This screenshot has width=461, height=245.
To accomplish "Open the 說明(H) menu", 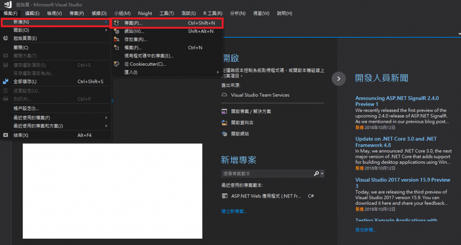I will click(x=285, y=13).
